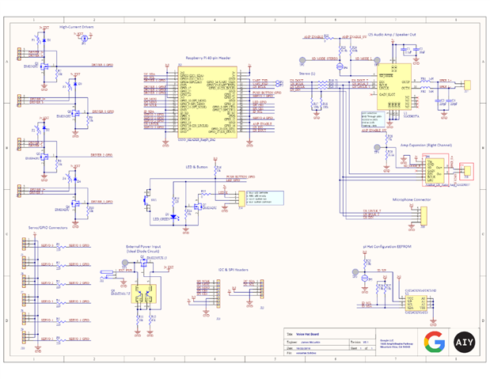Click the SW1 push-button switch symbol
The width and height of the screenshot is (490, 379).
point(146,199)
